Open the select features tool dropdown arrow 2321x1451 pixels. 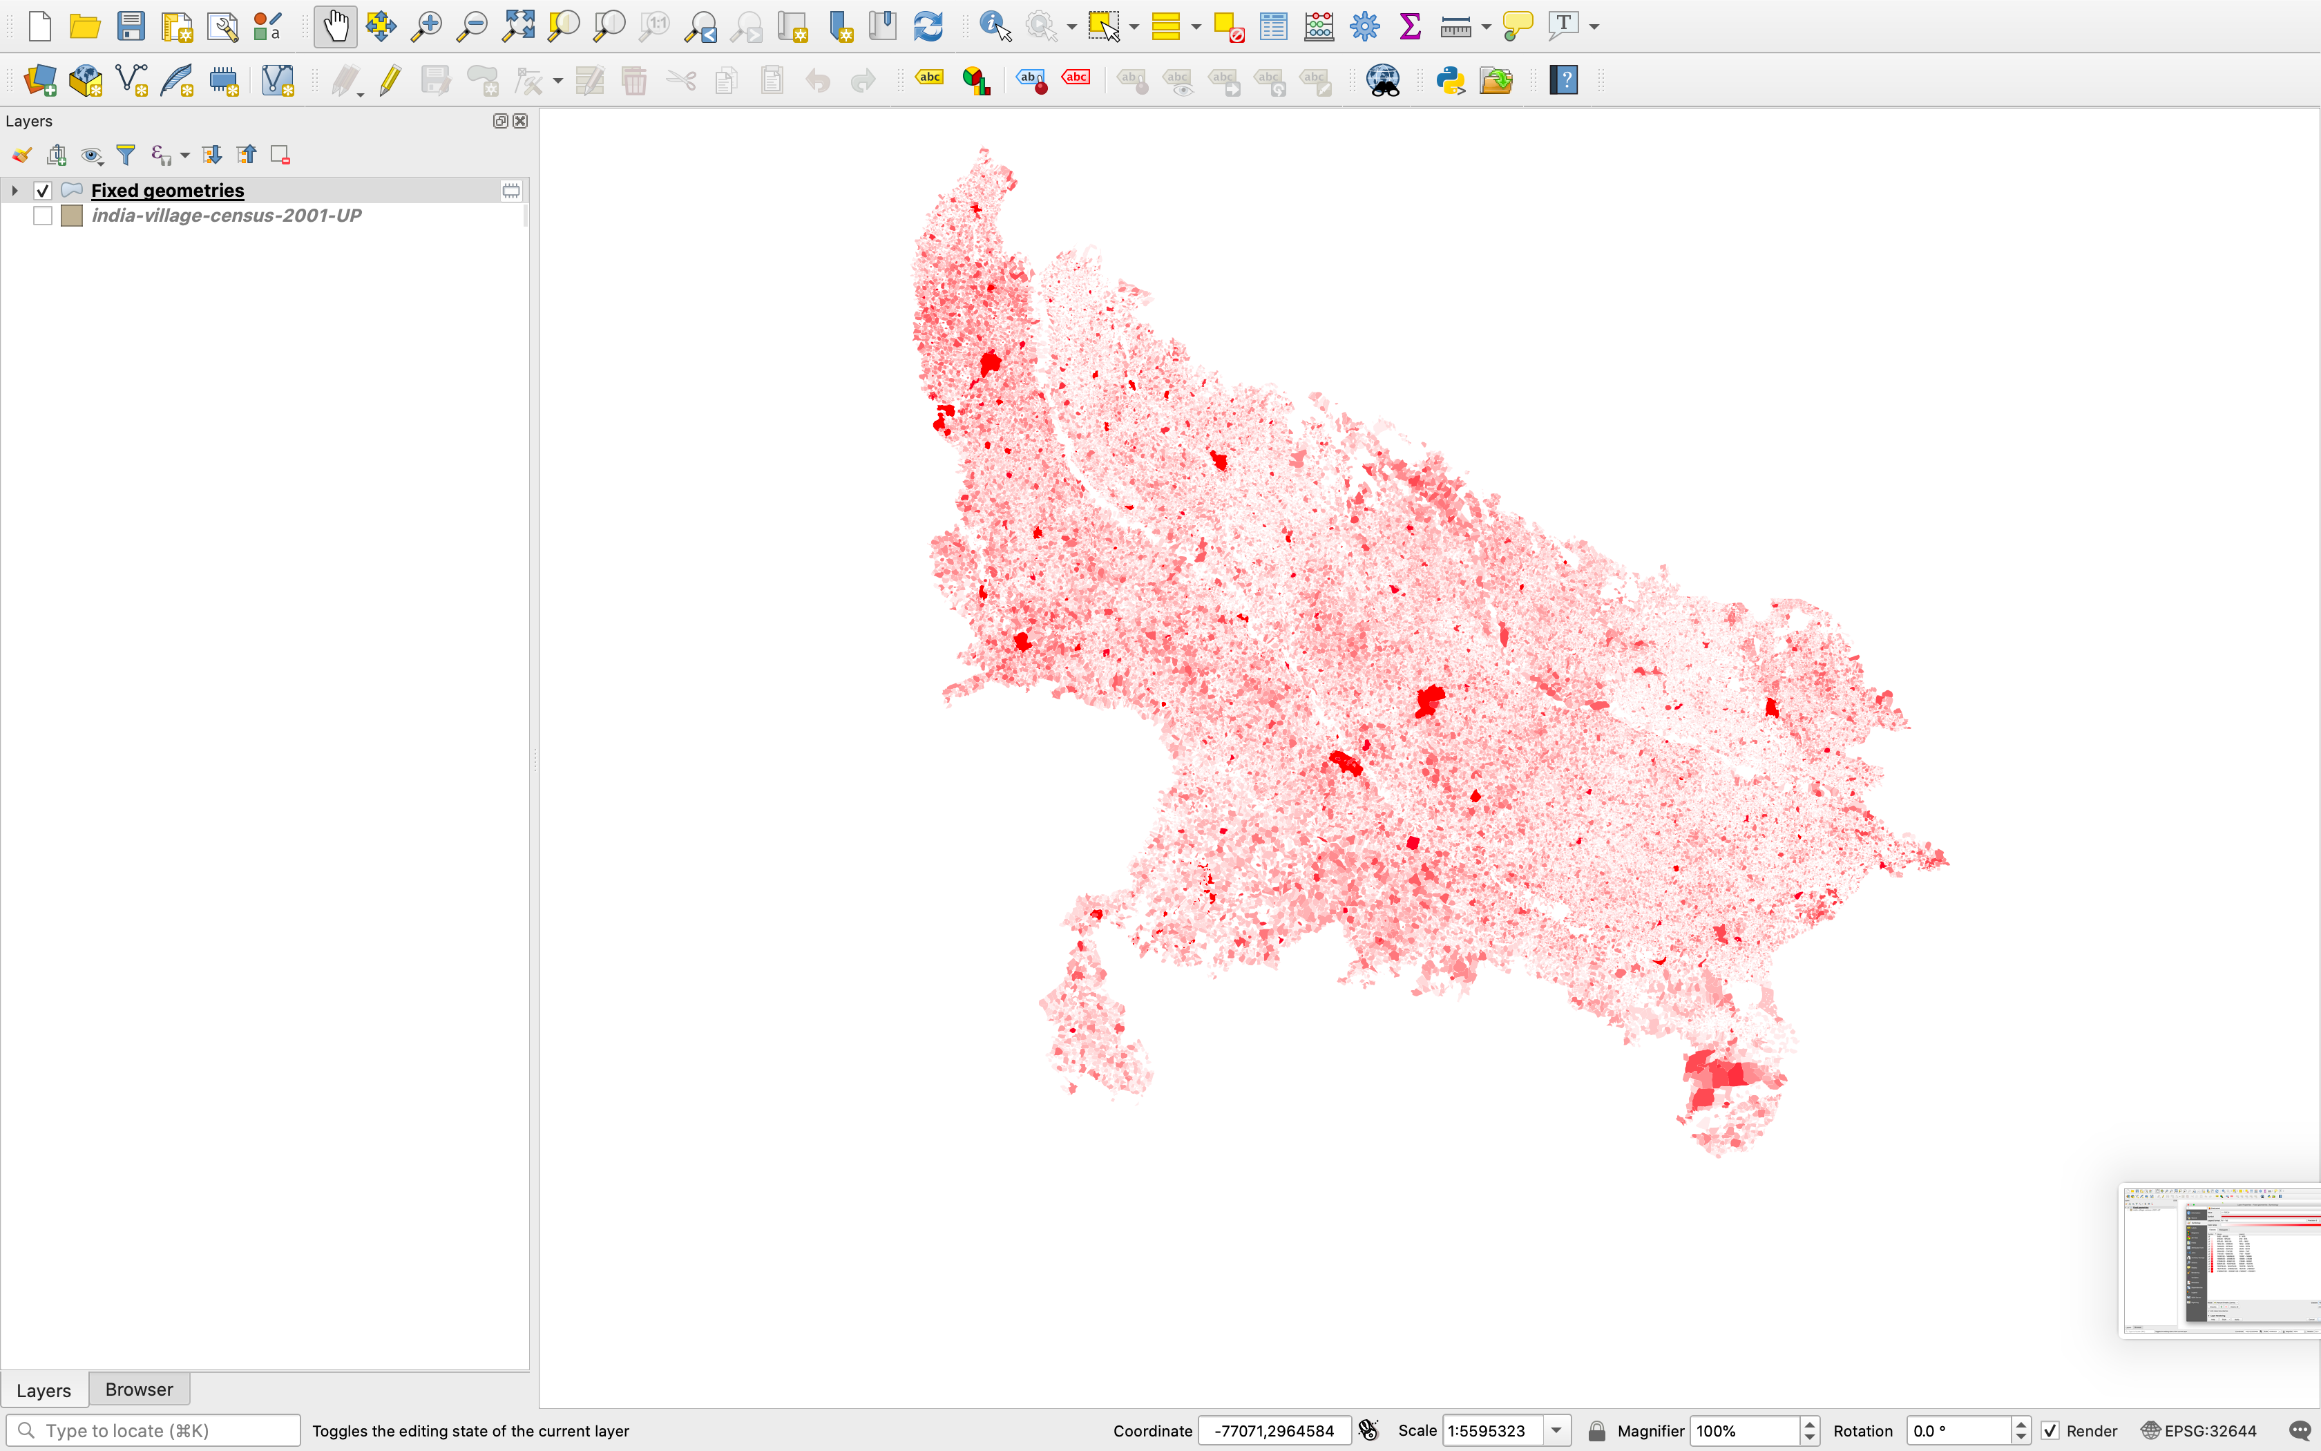(x=1134, y=27)
